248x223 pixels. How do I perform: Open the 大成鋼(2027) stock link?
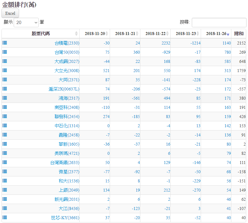(x=67, y=61)
